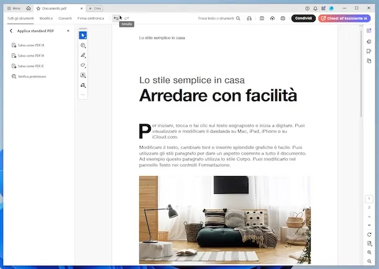Click the Trova testo o strumenti search field

216,19
